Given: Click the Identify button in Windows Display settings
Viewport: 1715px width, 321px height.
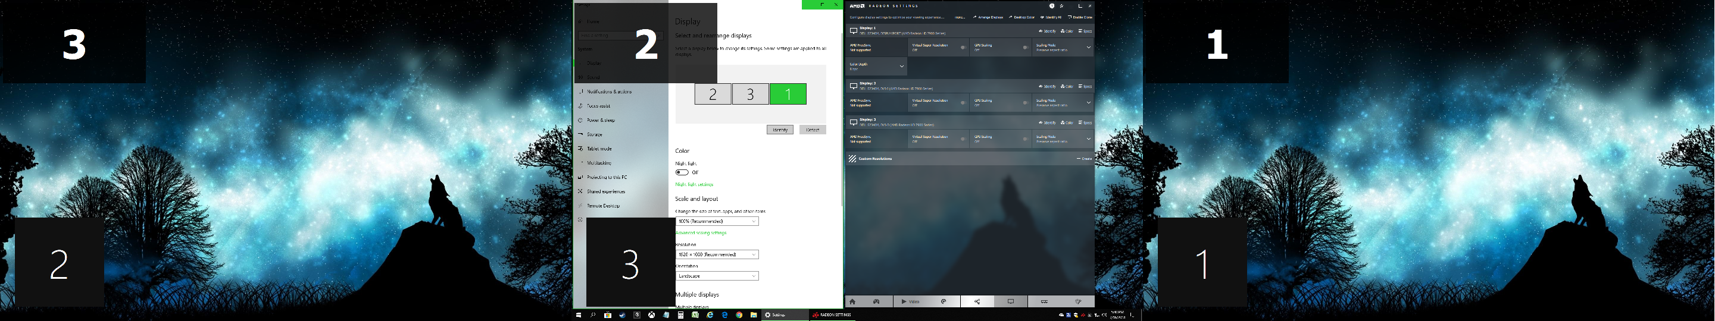Looking at the screenshot, I should (780, 130).
